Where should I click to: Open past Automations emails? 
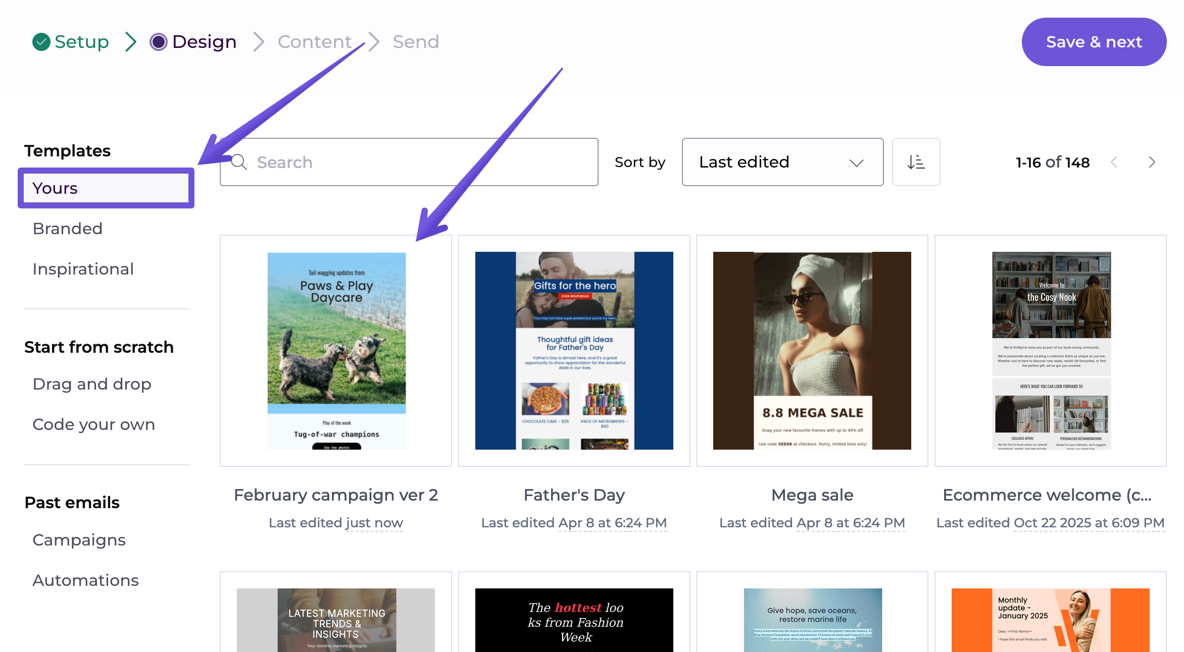[85, 580]
